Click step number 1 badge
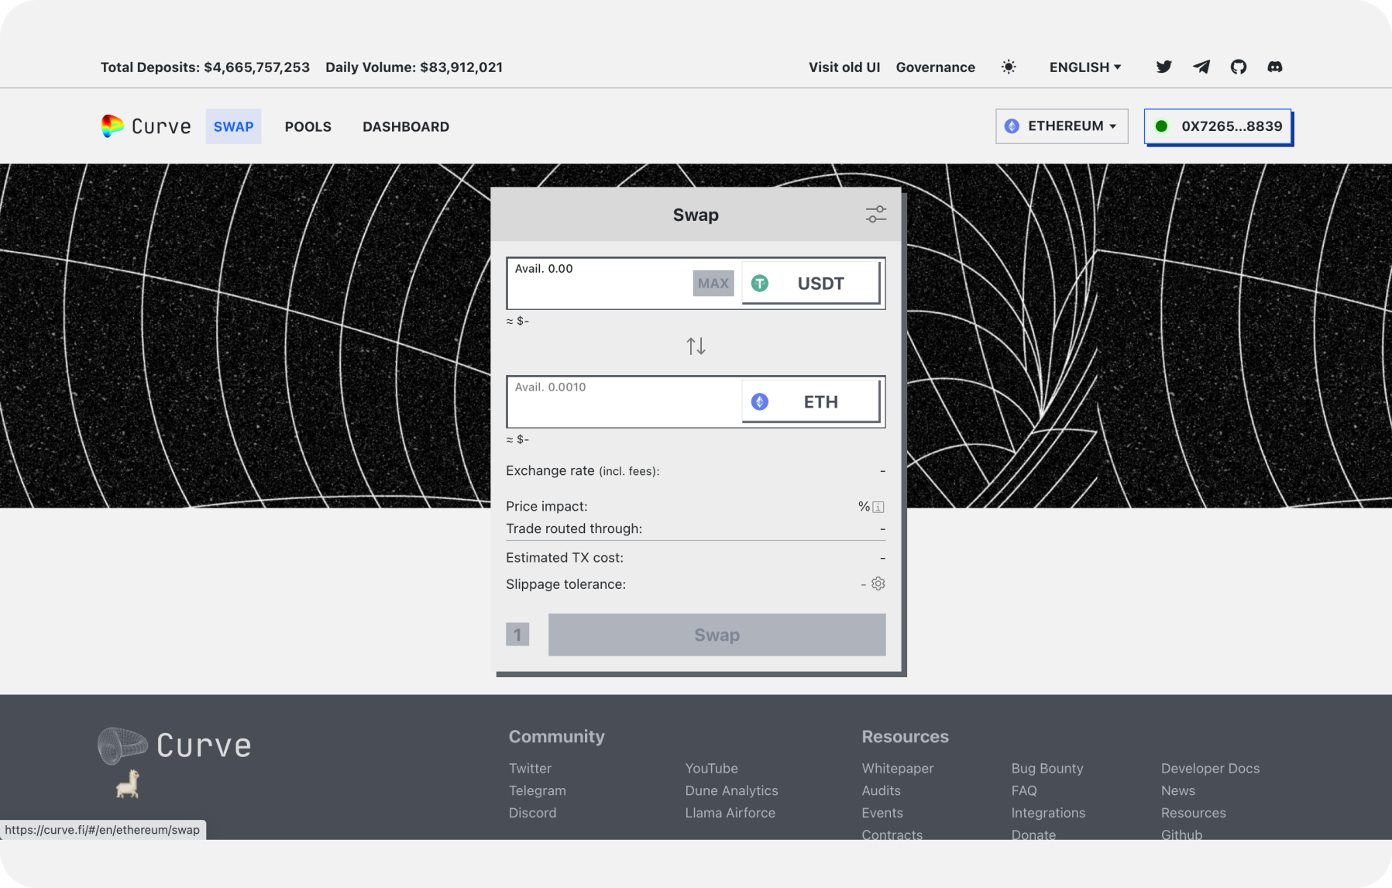The height and width of the screenshot is (888, 1392). pyautogui.click(x=517, y=635)
